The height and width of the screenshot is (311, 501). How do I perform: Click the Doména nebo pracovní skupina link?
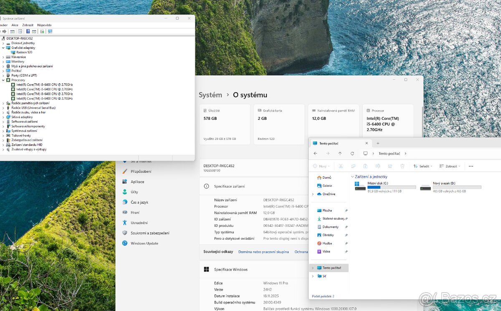coord(263,252)
